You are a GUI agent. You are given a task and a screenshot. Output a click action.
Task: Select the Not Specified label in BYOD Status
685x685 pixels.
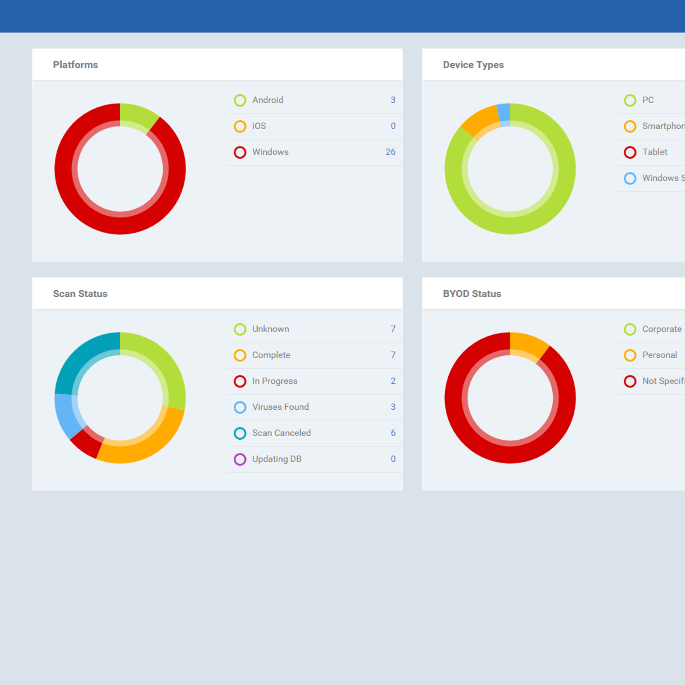pos(664,381)
